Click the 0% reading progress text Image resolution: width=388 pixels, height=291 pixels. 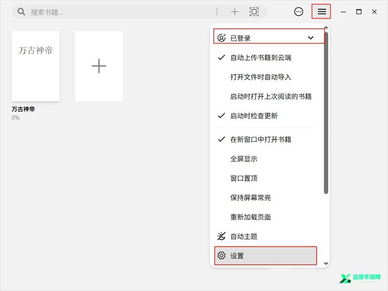tap(16, 118)
